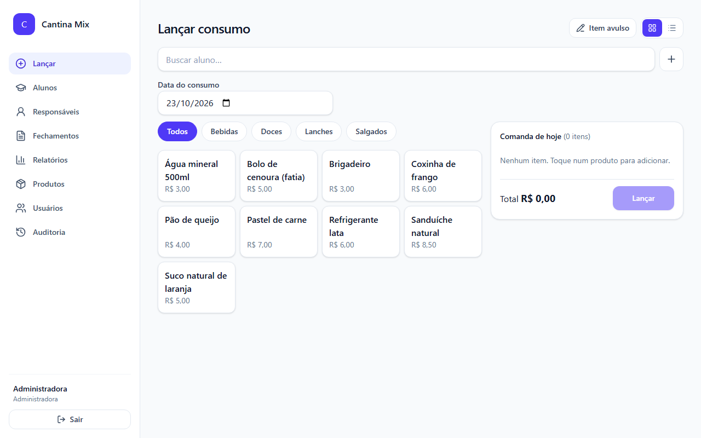Add Refrigerante lata product card
Viewport: 701px width, 438px height.
click(361, 232)
